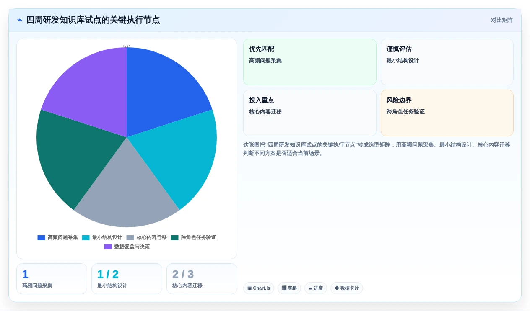This screenshot has width=530, height=311.
Task: Click the page title 四周研发知识库试点的关键执行节点
Action: pyautogui.click(x=93, y=20)
